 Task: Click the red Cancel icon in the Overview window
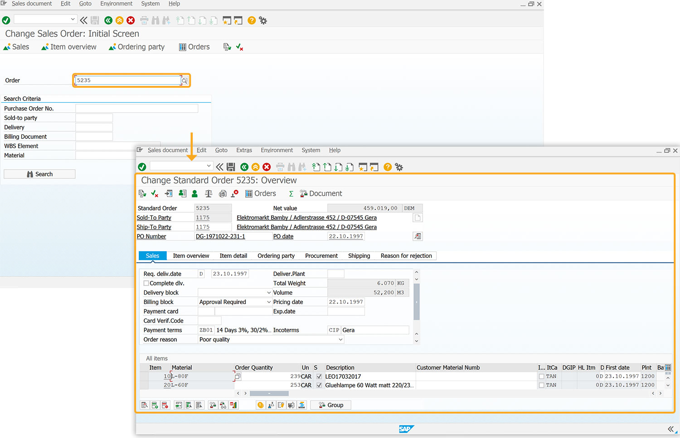267,167
